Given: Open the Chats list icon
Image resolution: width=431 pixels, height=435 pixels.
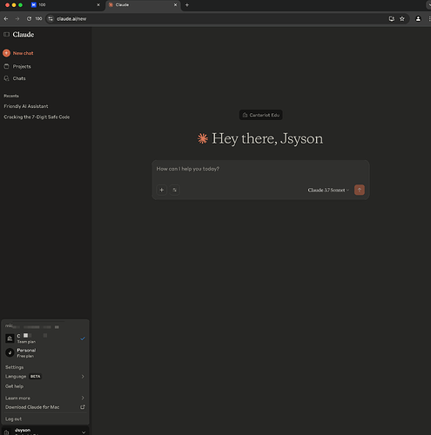Looking at the screenshot, I should click(6, 78).
